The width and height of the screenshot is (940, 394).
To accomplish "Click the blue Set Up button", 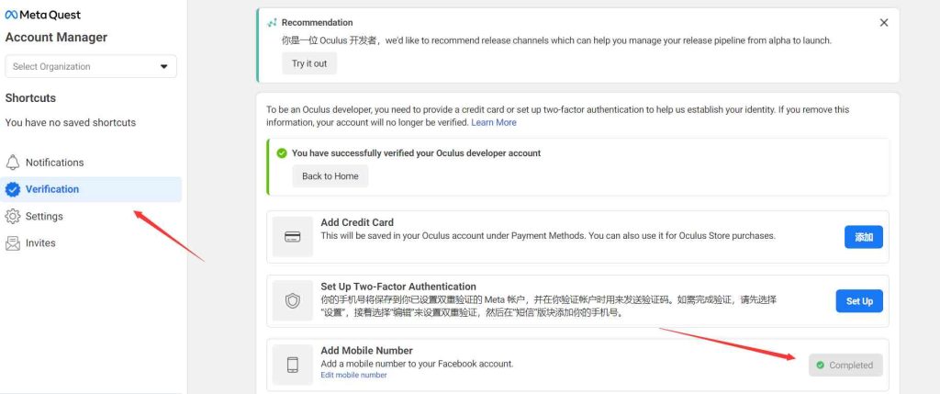I will (859, 301).
